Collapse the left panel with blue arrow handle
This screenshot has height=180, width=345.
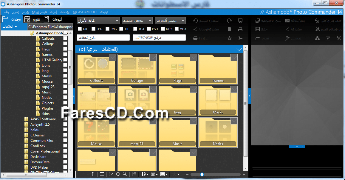click(x=74, y=96)
